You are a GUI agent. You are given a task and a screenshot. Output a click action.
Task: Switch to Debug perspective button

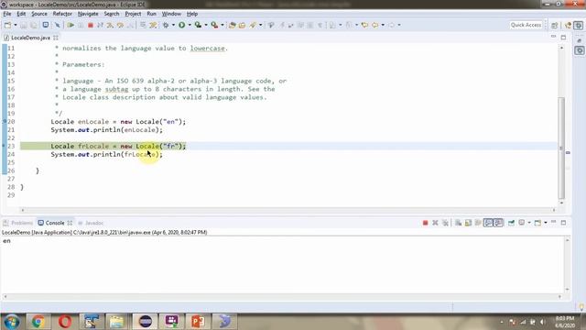click(x=579, y=25)
